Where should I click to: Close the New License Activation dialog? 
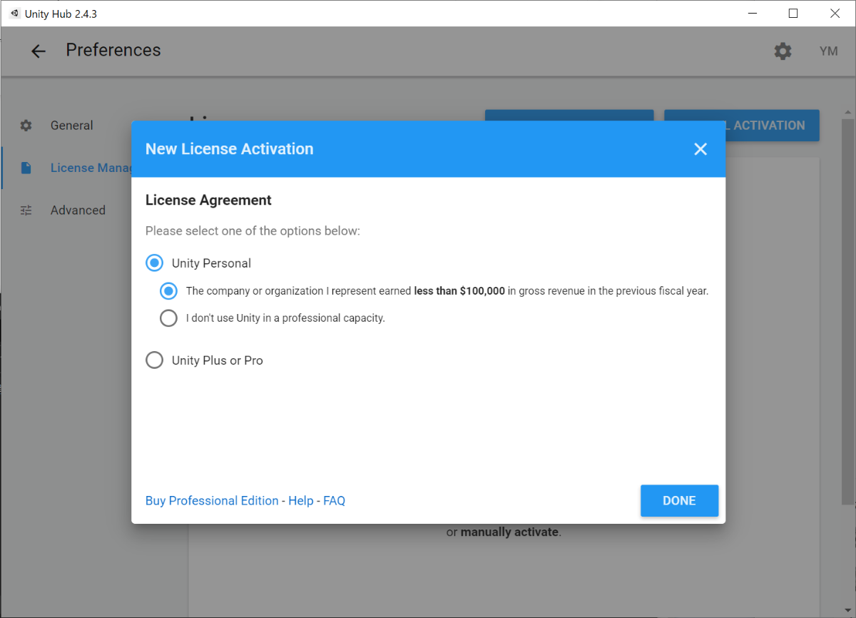click(700, 149)
